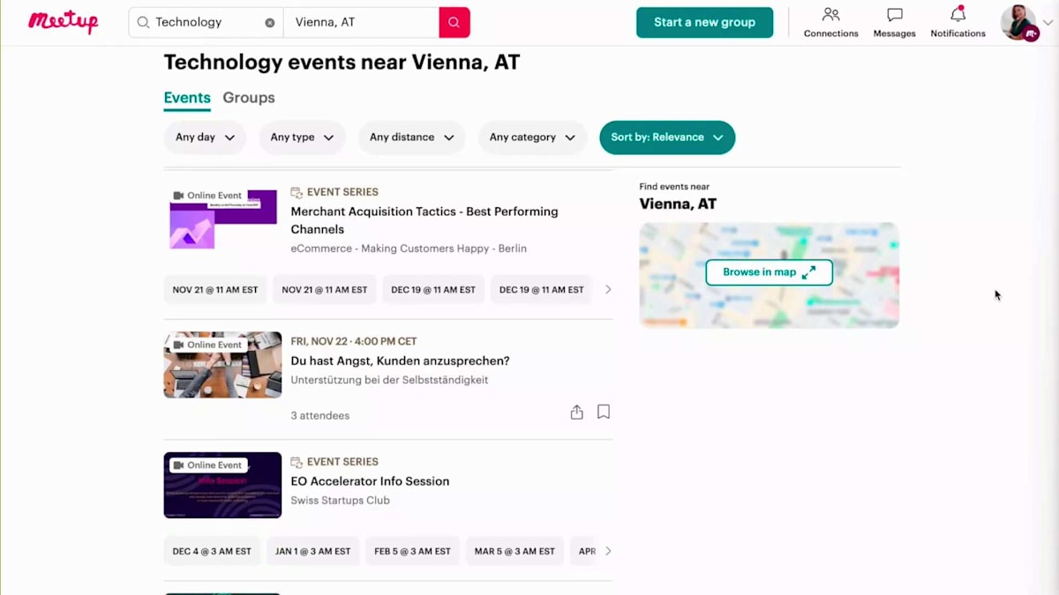Click the Technology keyword search field
The image size is (1059, 595).
[206, 22]
